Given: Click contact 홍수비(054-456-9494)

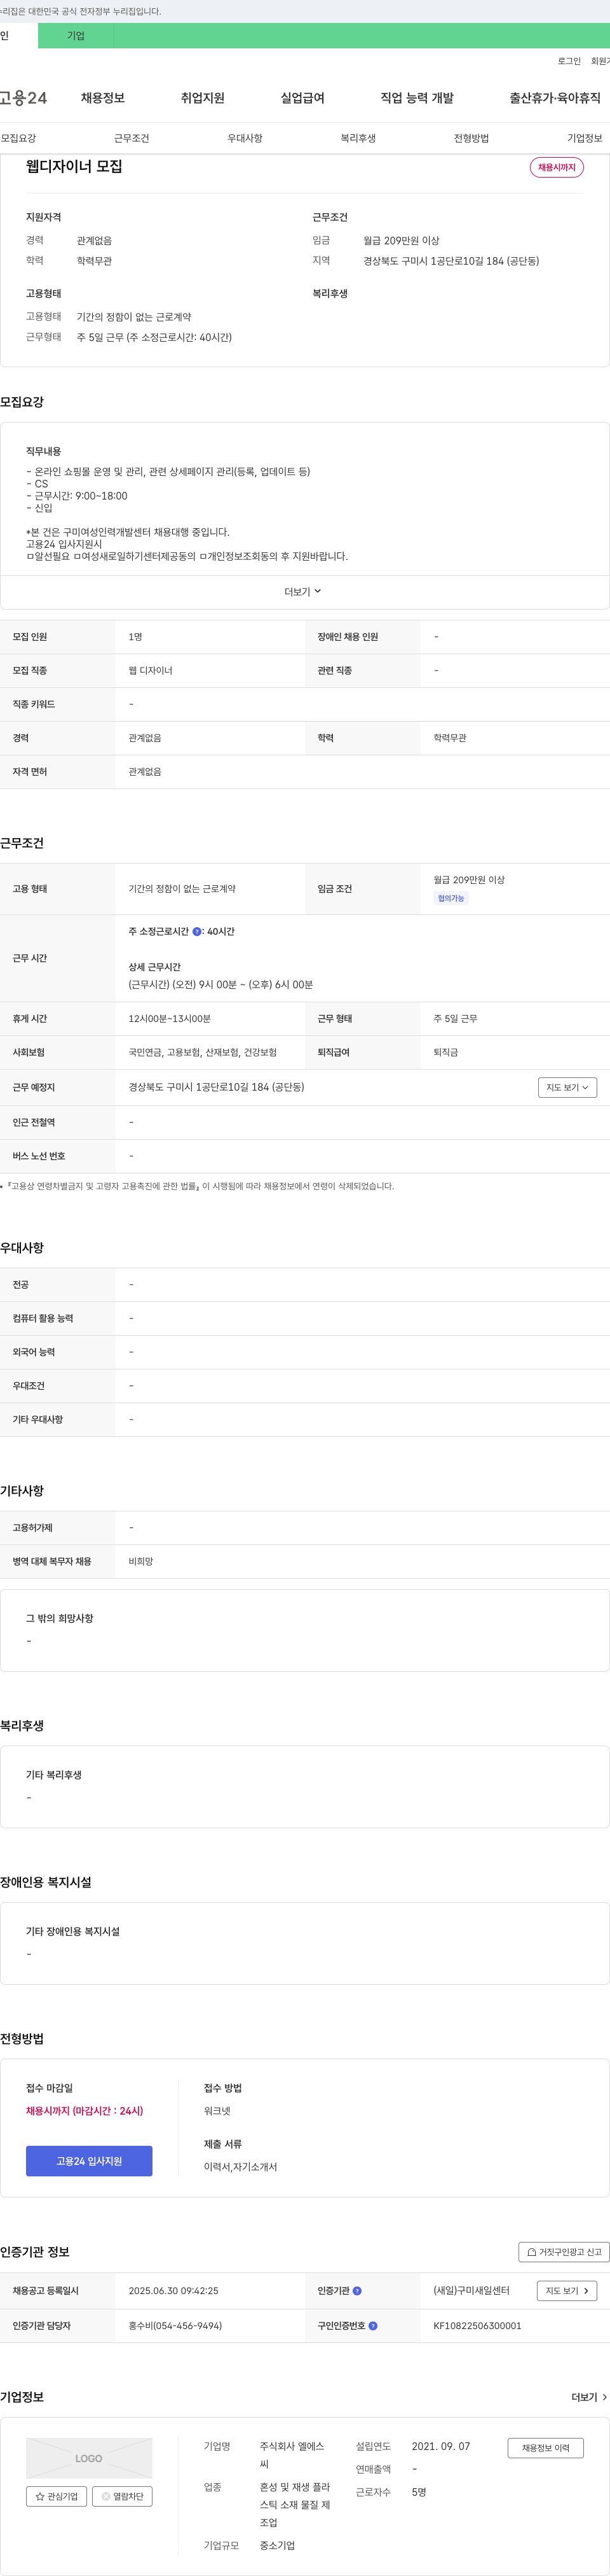Looking at the screenshot, I should pyautogui.click(x=176, y=2326).
